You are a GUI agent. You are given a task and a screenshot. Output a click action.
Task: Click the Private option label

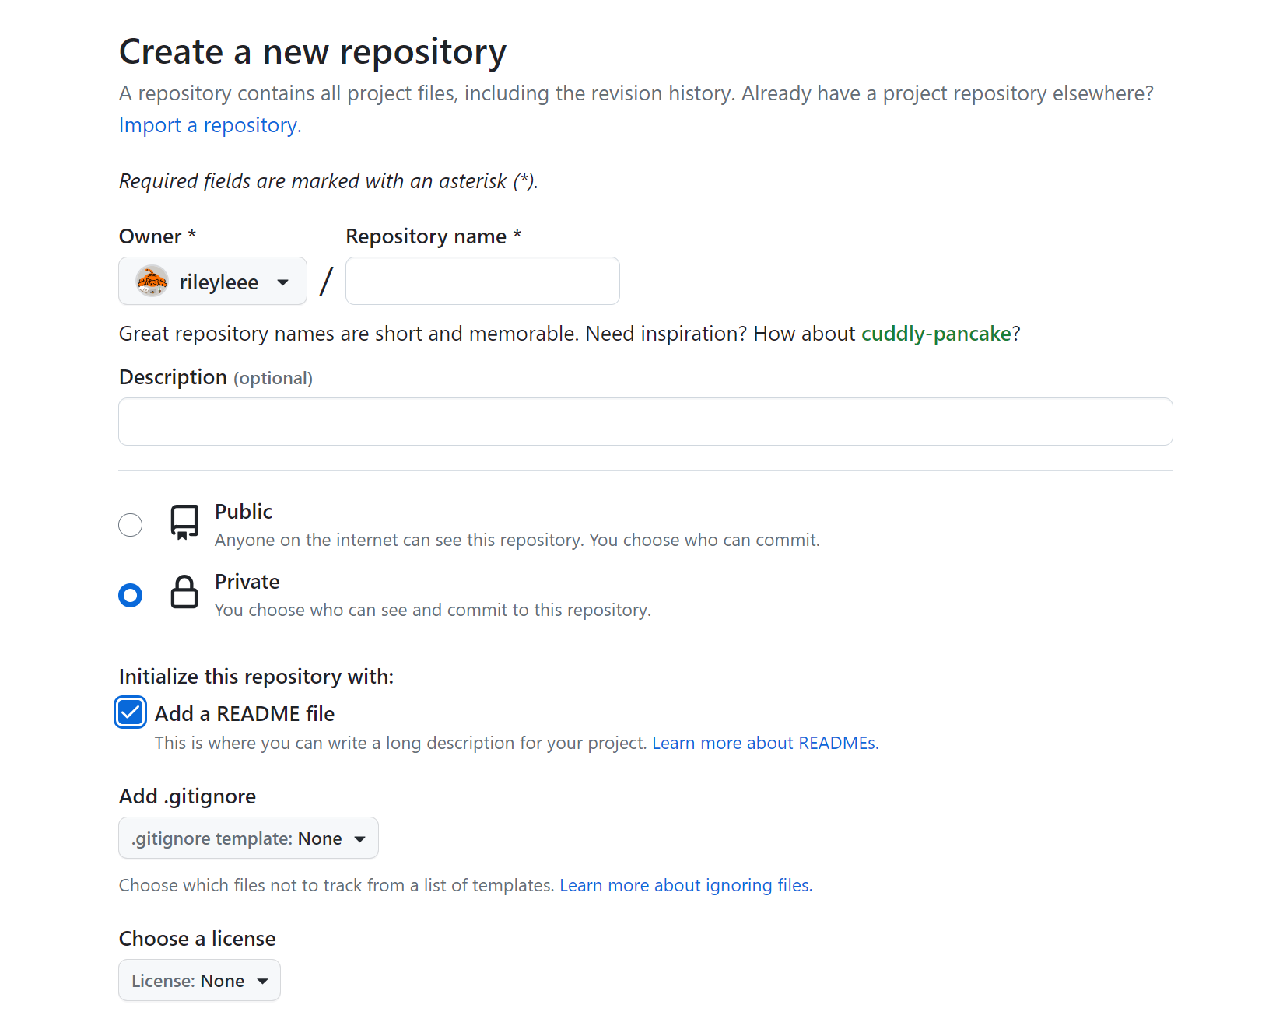pyautogui.click(x=247, y=582)
